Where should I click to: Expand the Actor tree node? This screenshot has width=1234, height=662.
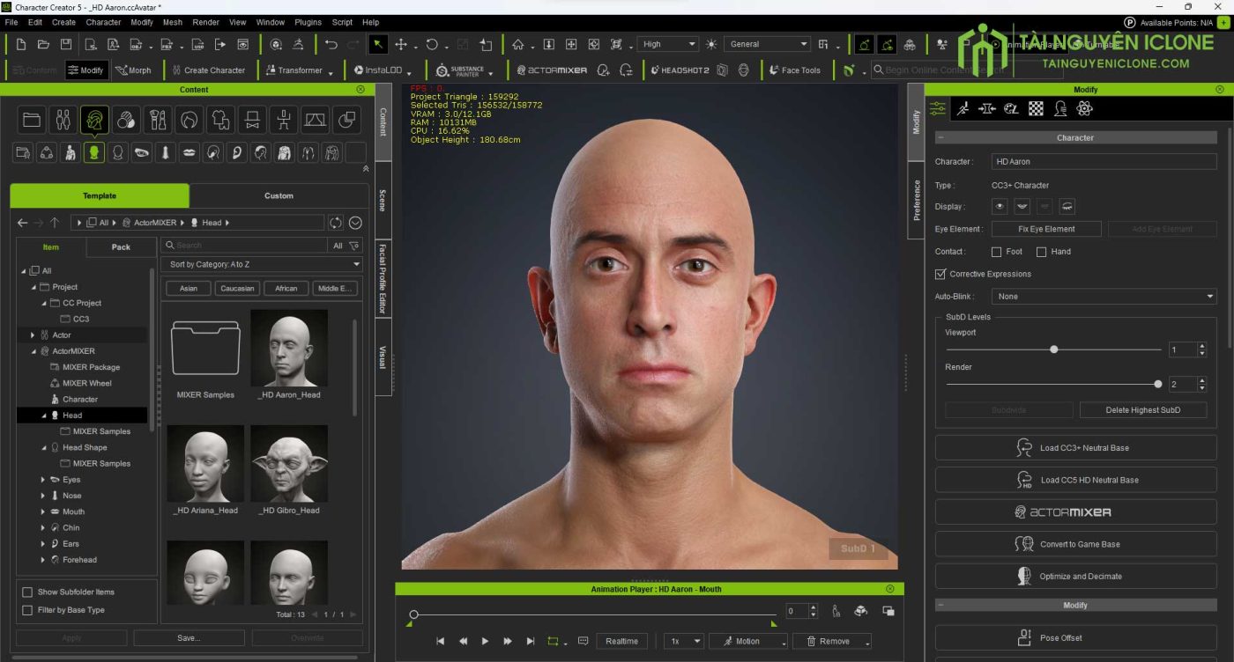click(33, 335)
